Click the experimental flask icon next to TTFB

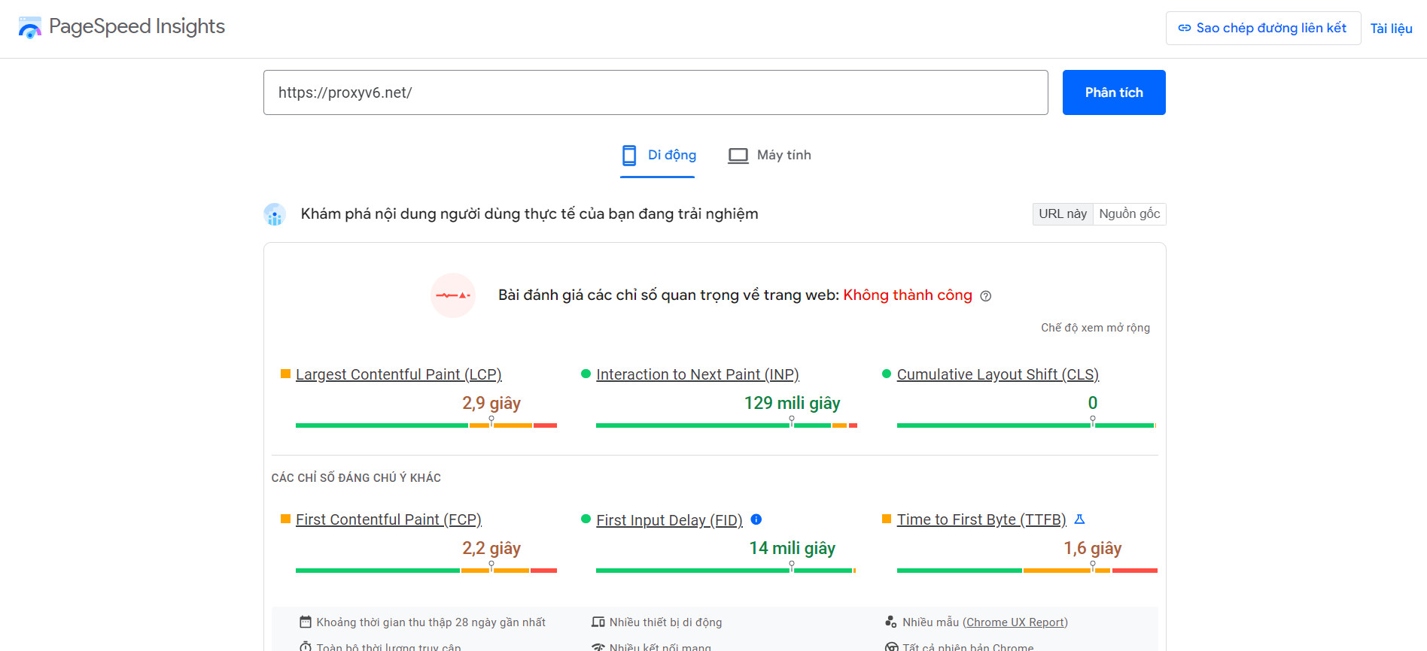[1079, 519]
